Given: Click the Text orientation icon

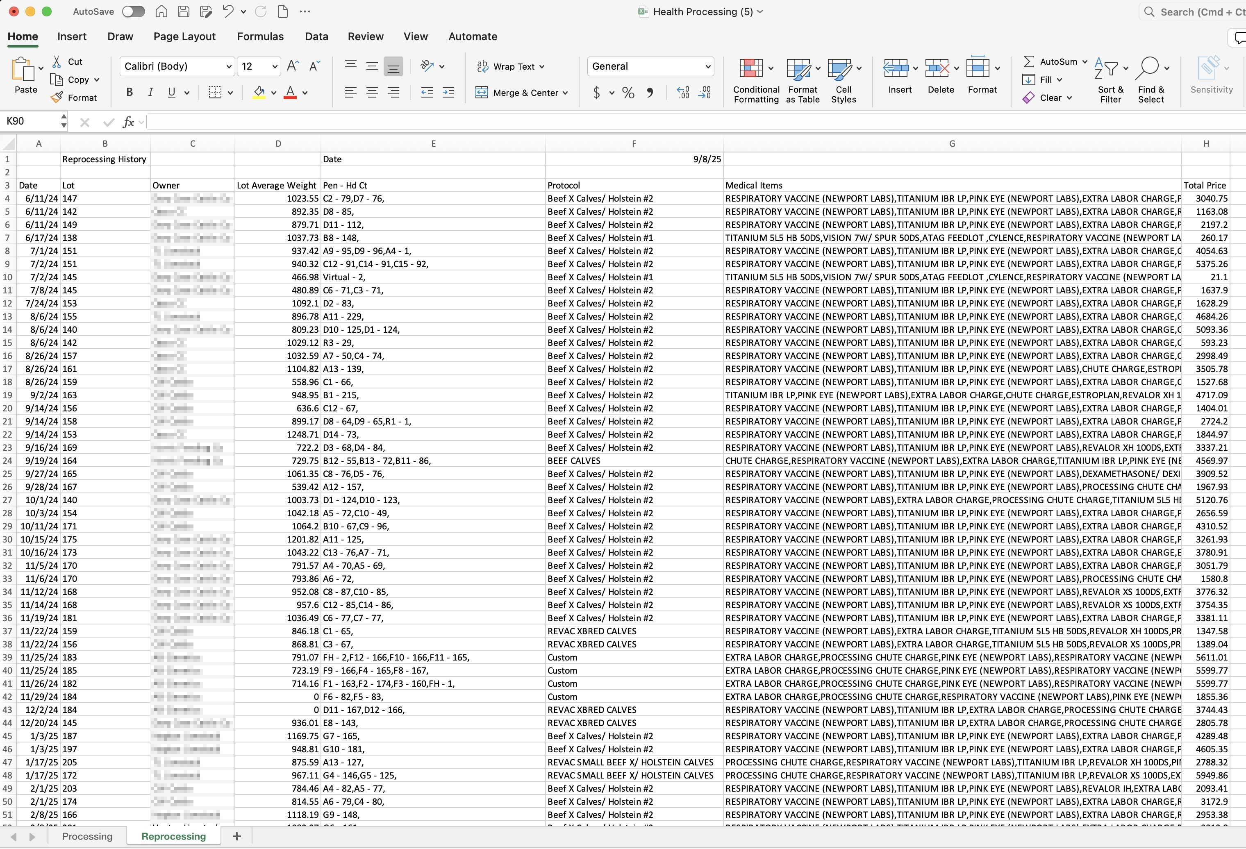Looking at the screenshot, I should pos(427,66).
